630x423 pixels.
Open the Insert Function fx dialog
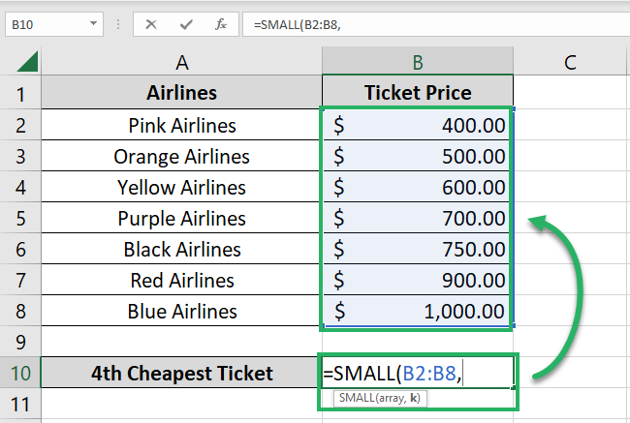(x=219, y=22)
